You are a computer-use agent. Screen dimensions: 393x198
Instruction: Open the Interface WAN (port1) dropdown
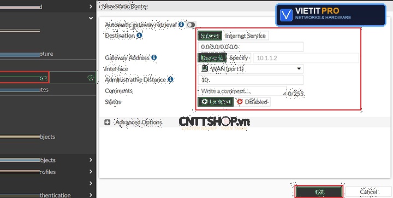[251, 68]
